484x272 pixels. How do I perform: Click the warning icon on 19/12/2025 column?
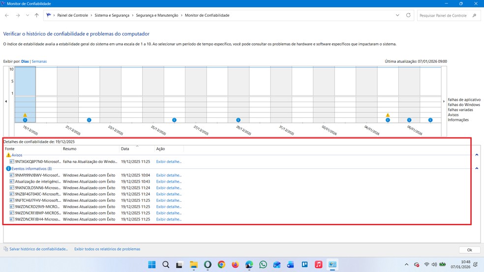pos(25,115)
